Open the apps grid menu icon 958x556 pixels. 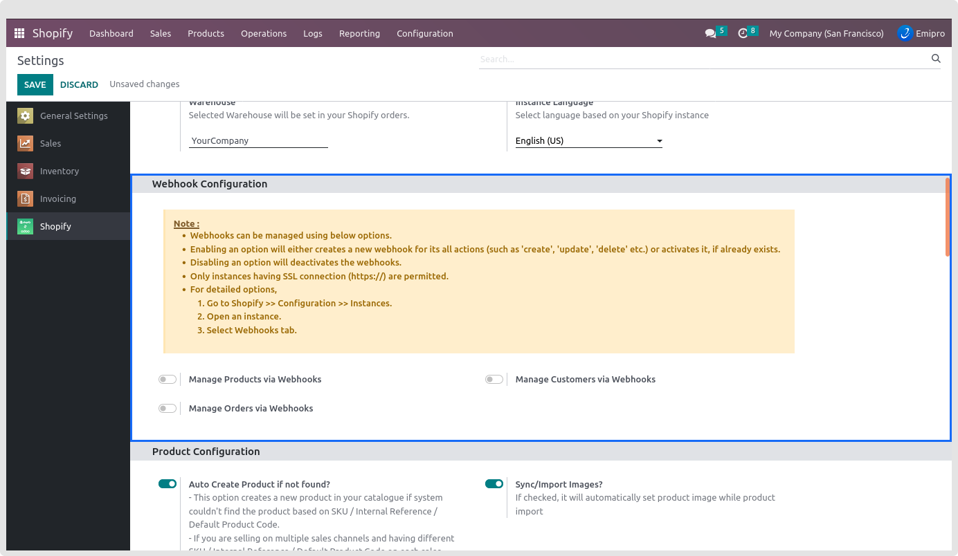click(19, 33)
